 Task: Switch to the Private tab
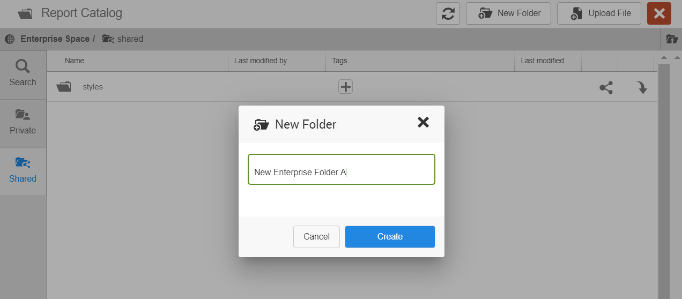23,122
